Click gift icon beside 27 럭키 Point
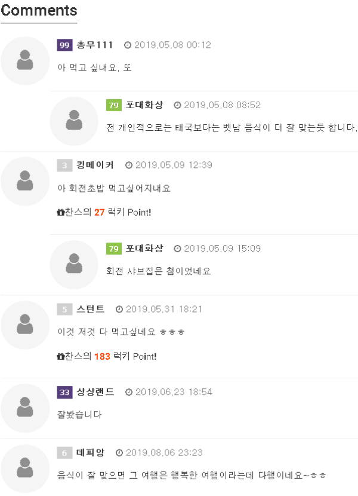Viewport: 358px width, 496px height. (60, 212)
